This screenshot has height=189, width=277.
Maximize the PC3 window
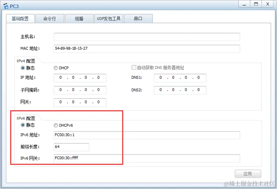[256, 4]
